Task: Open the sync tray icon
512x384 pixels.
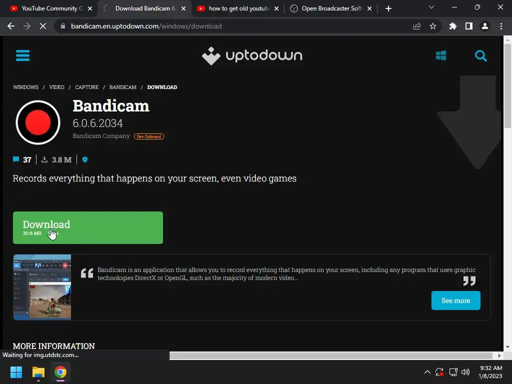Action: click(439, 372)
